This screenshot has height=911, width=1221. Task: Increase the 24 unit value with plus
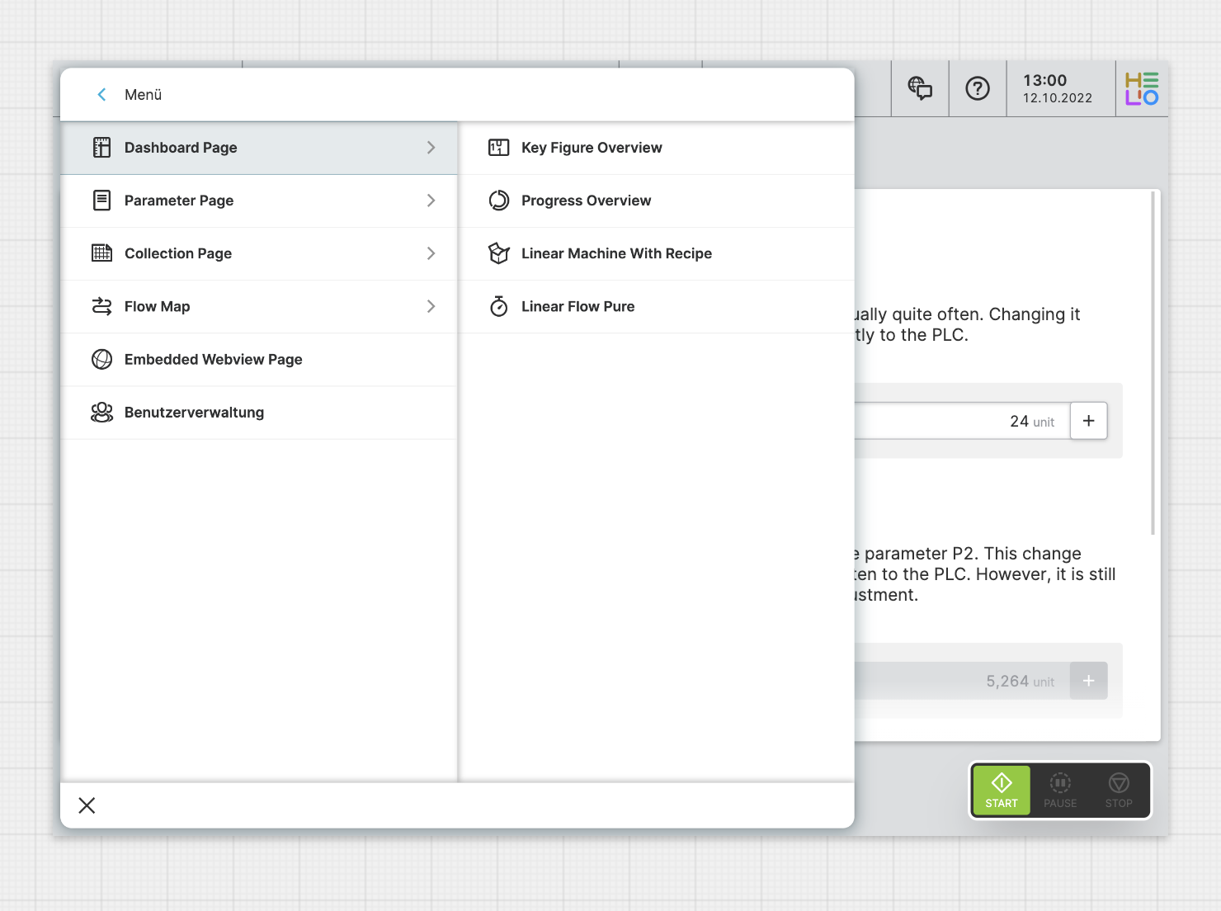click(1088, 421)
